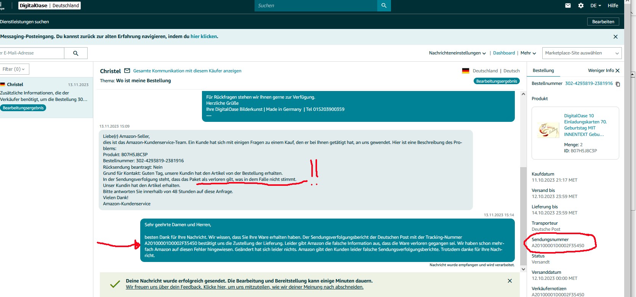Close the message sent confirmation notice
Image resolution: width=636 pixels, height=297 pixels.
[x=510, y=281]
